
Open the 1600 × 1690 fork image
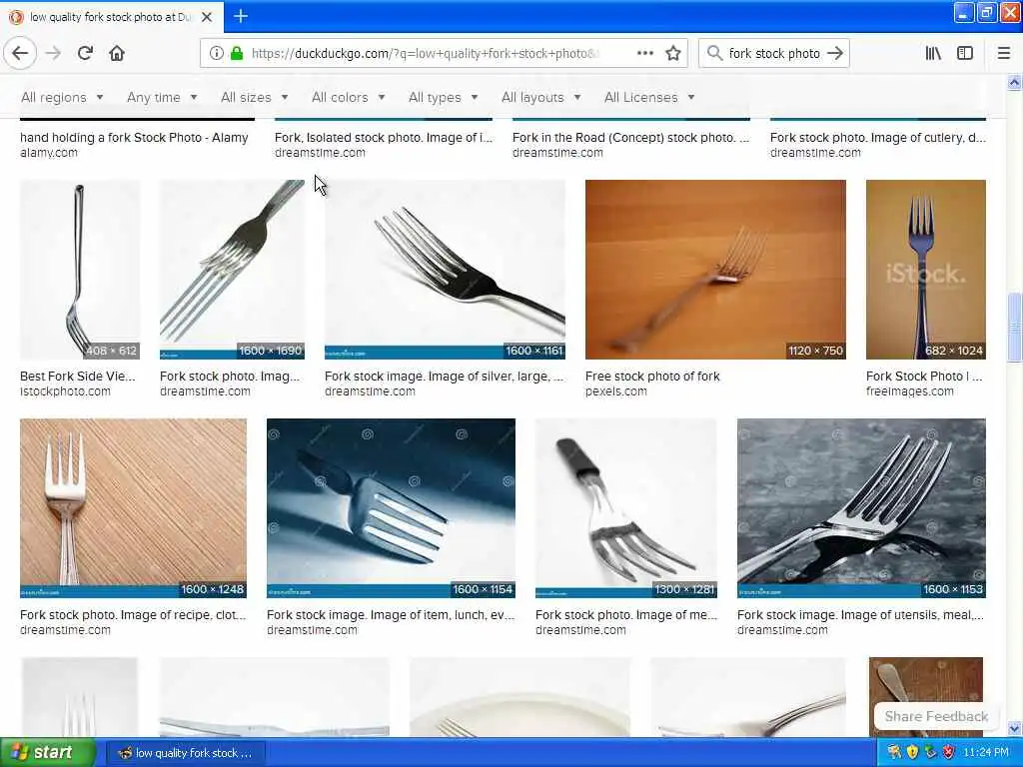point(232,270)
